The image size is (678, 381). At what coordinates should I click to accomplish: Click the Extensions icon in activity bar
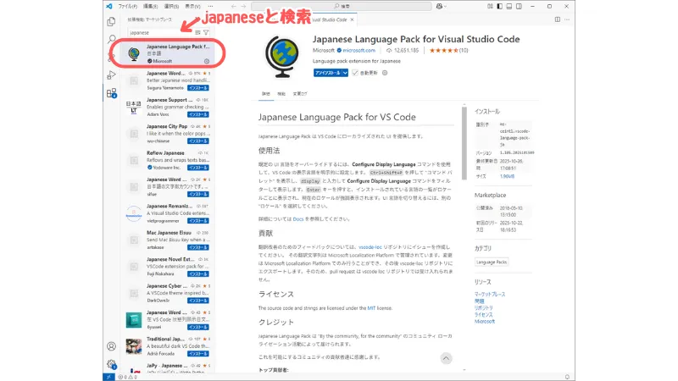112,93
